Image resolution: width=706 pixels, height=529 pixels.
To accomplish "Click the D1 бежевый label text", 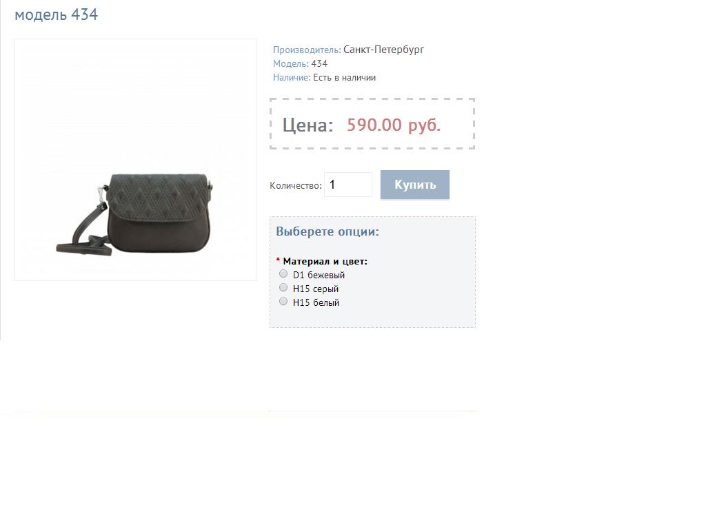I will pyautogui.click(x=319, y=275).
